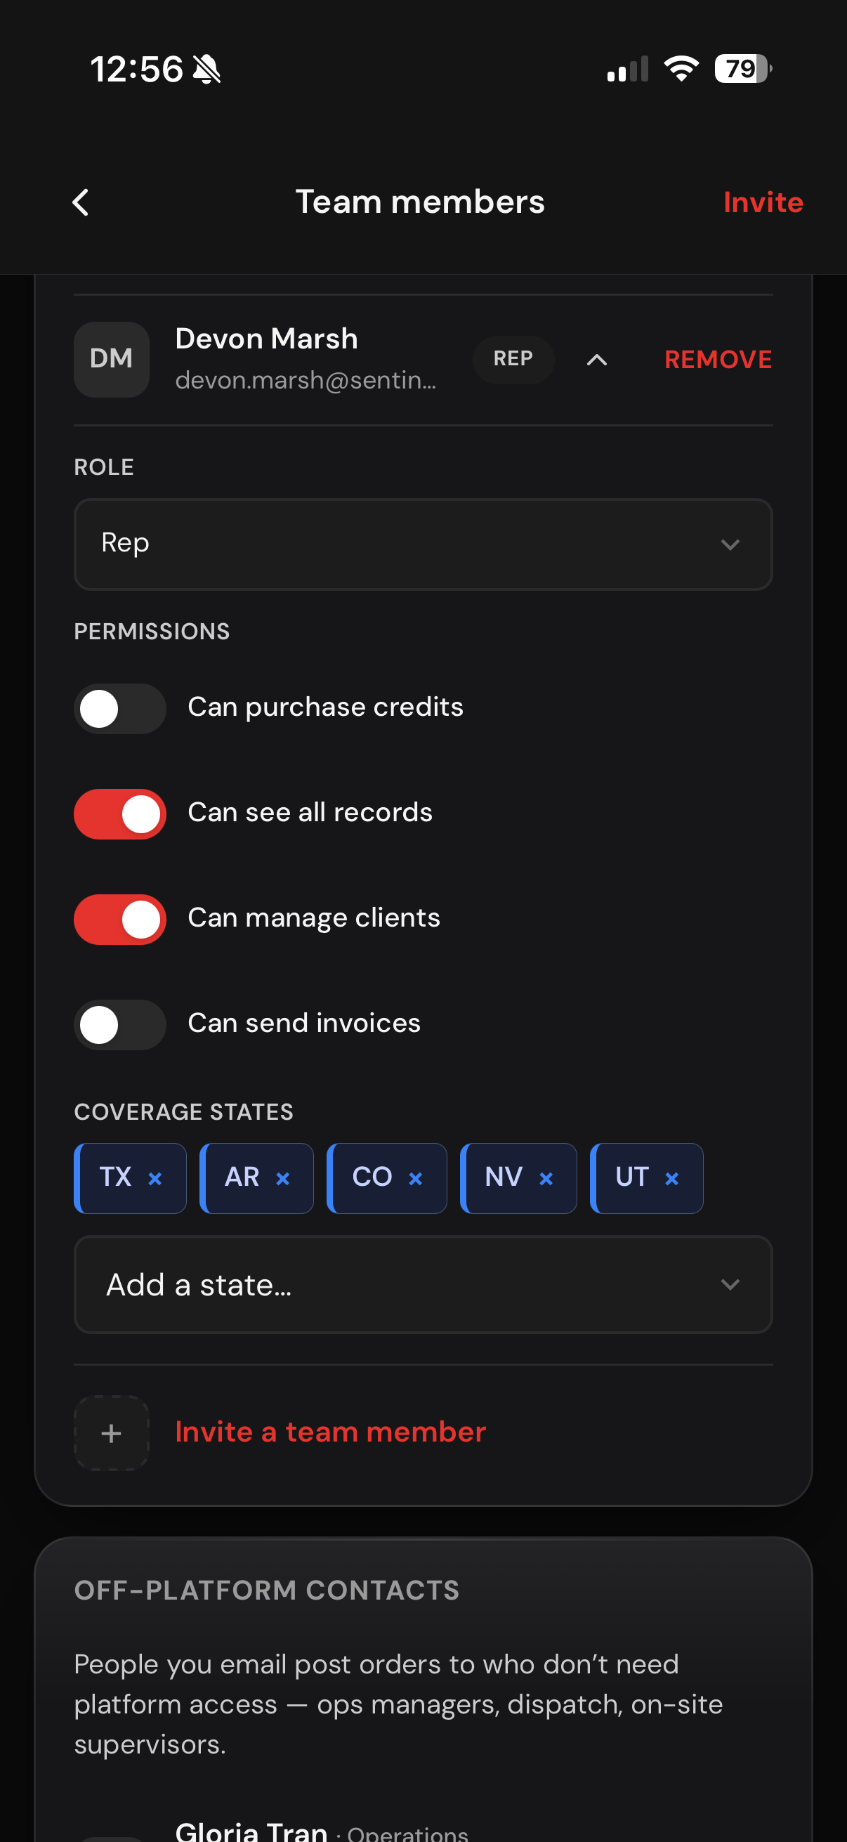Tap the COVERAGE STATES label

tap(184, 1112)
